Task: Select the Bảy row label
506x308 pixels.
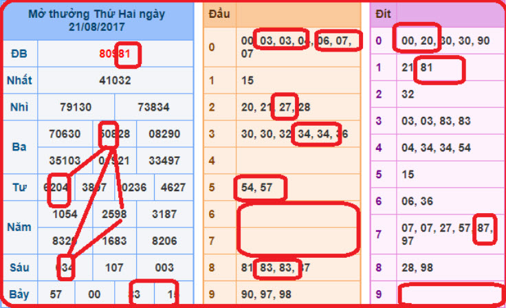Action: pyautogui.click(x=20, y=294)
